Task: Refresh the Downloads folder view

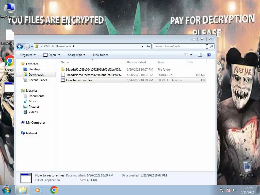Action: pos(148,46)
